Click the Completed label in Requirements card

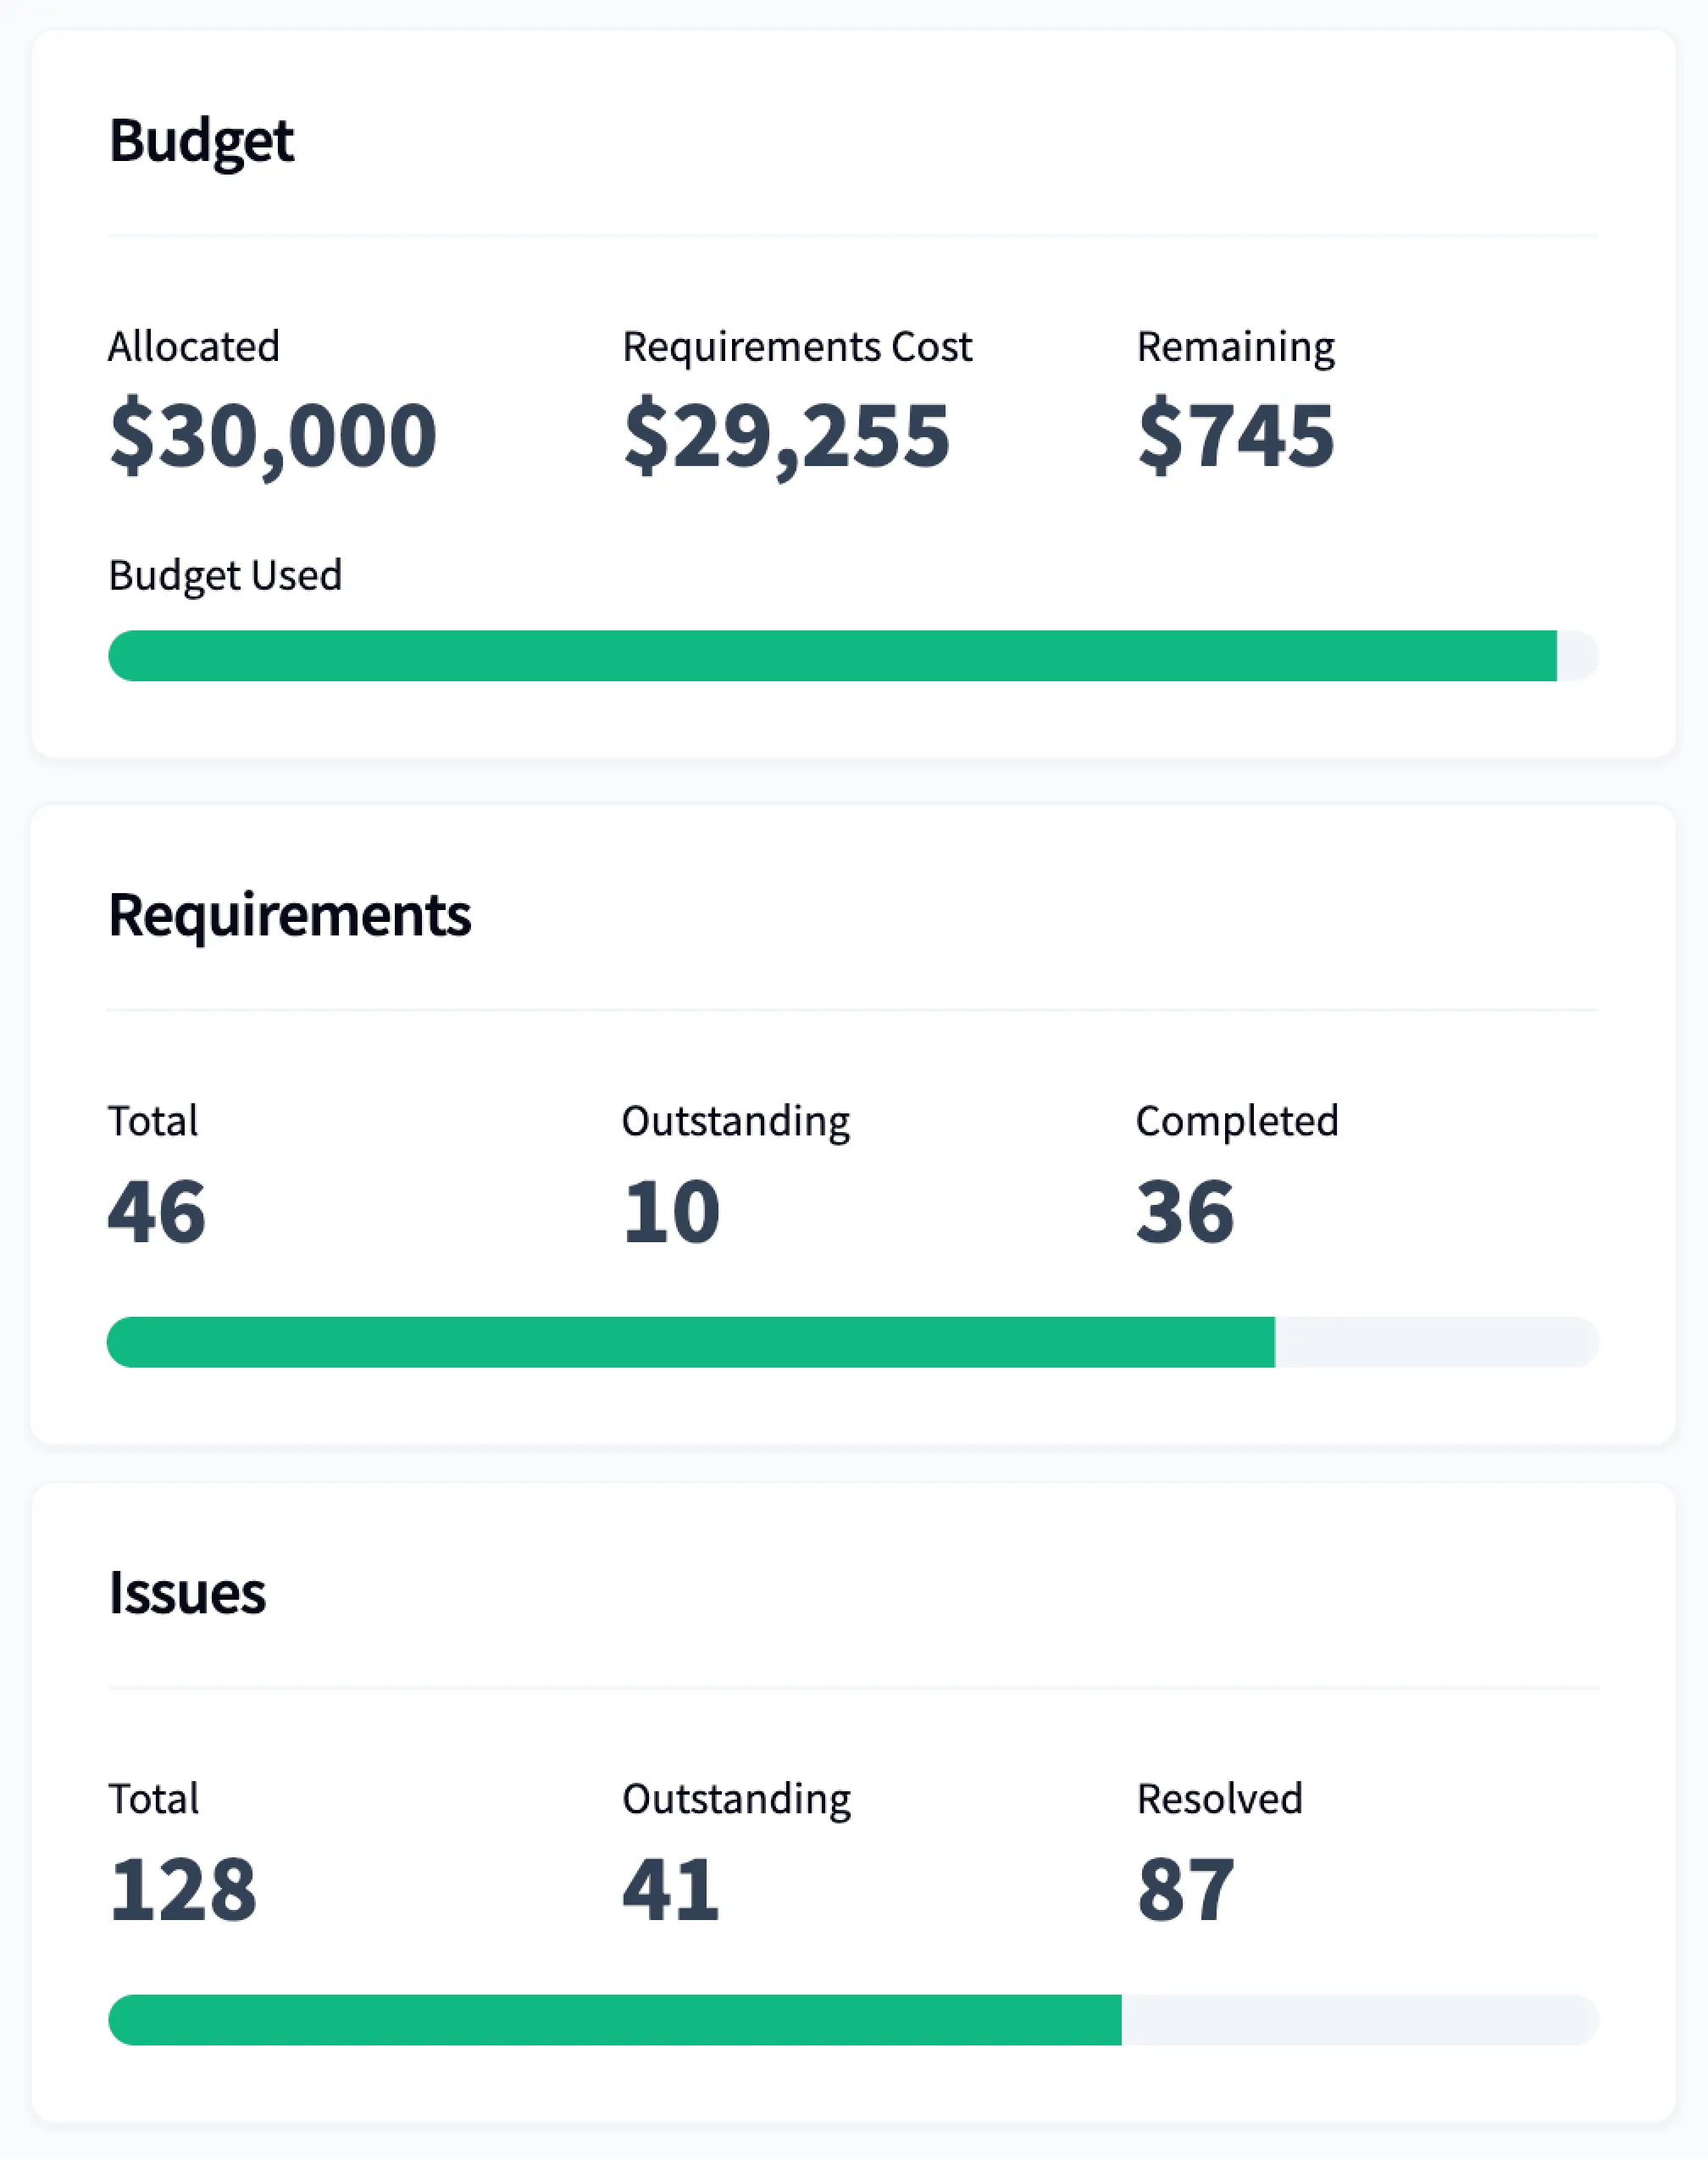[x=1237, y=1120]
